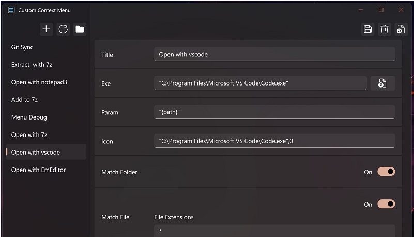This screenshot has width=414, height=237.
Task: Click the Exe path input field
Action: point(260,83)
